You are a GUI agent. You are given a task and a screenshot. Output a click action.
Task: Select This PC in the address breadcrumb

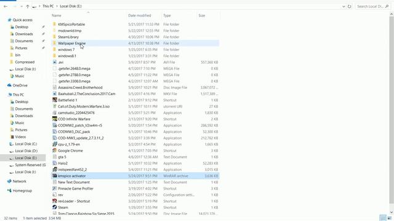(48, 6)
